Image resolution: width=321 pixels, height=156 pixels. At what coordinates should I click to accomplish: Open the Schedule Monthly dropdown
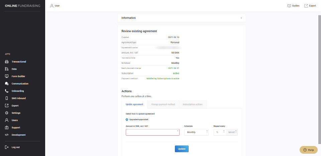point(196,132)
